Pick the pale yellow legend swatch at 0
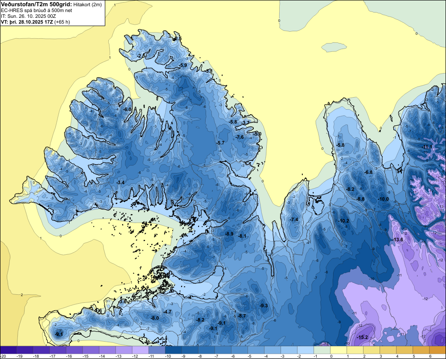This screenshot has height=359, width=446. click(338, 350)
